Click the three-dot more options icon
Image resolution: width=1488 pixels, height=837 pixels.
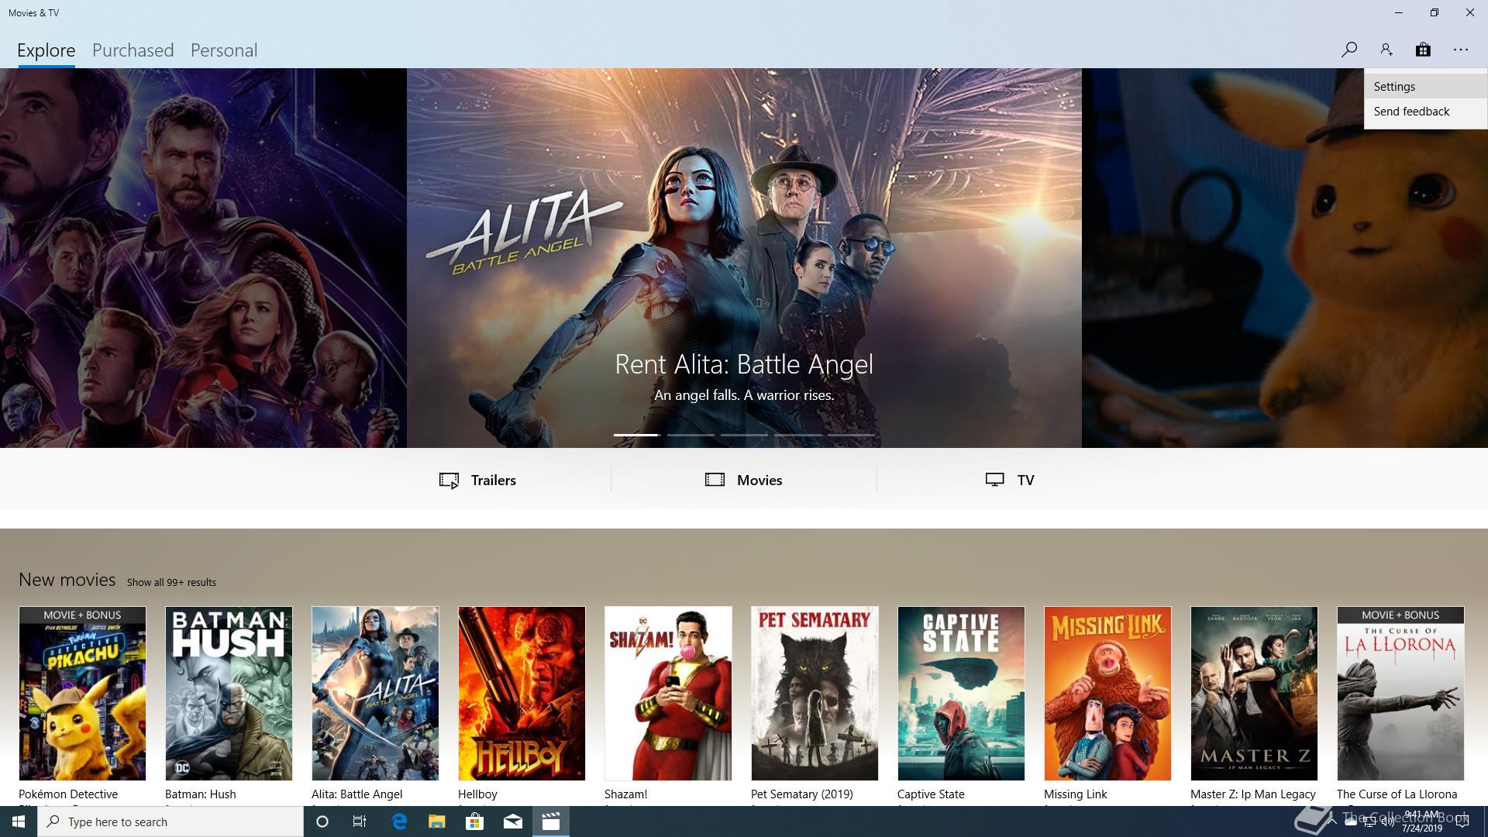coord(1461,50)
